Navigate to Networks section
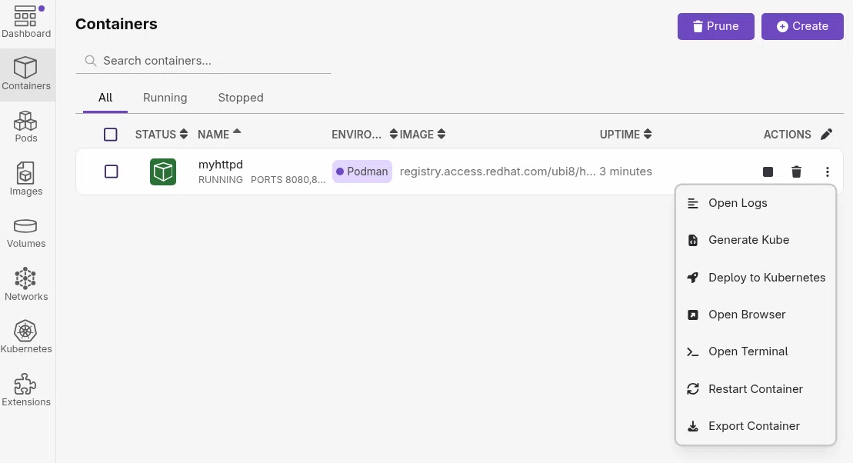This screenshot has width=853, height=463. coord(26,285)
